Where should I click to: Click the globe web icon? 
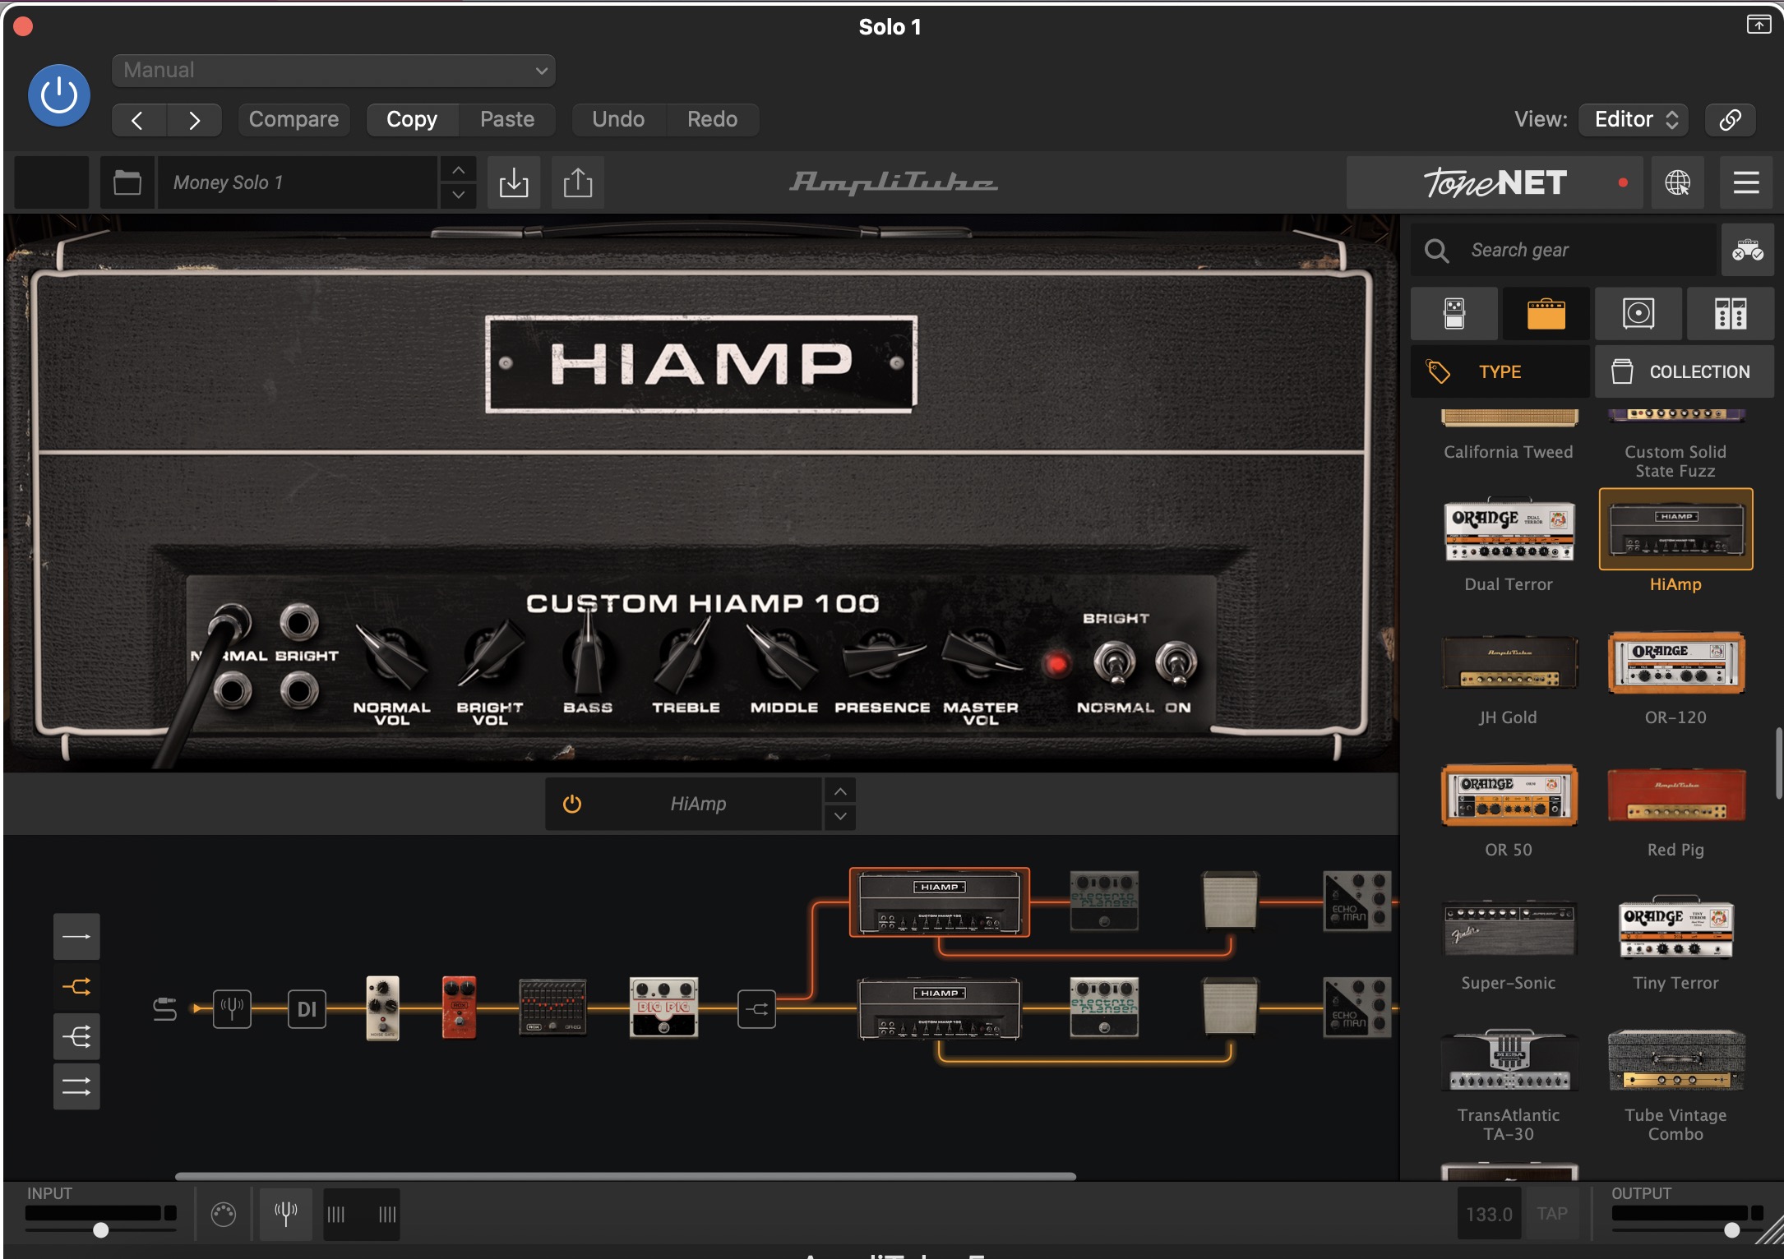pyautogui.click(x=1677, y=182)
